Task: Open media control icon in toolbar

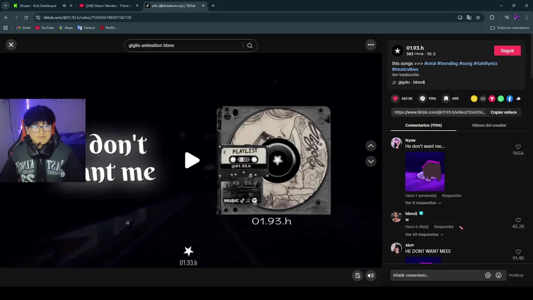Action: point(507,17)
